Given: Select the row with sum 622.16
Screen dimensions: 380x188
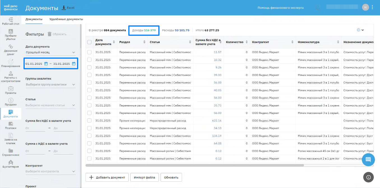Looking at the screenshot, I should 89,121.
